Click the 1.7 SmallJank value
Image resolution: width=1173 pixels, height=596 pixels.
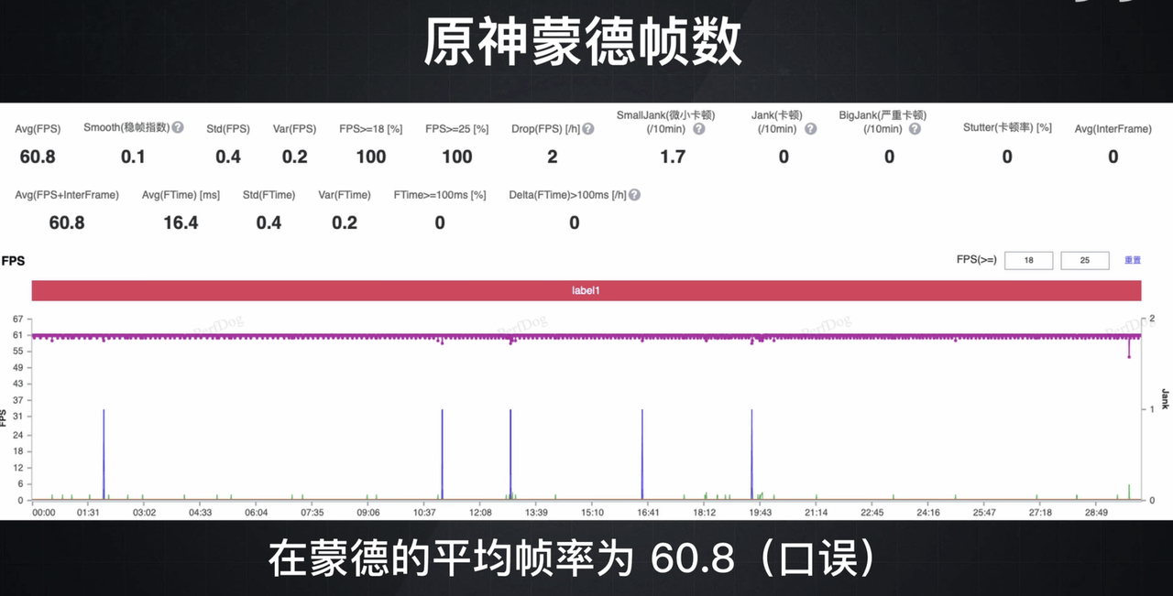click(x=673, y=157)
